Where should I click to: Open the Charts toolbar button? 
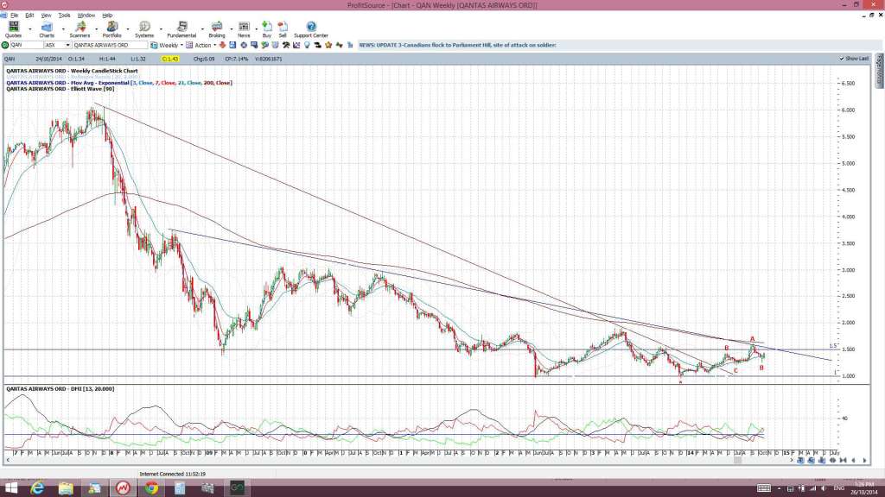47,29
